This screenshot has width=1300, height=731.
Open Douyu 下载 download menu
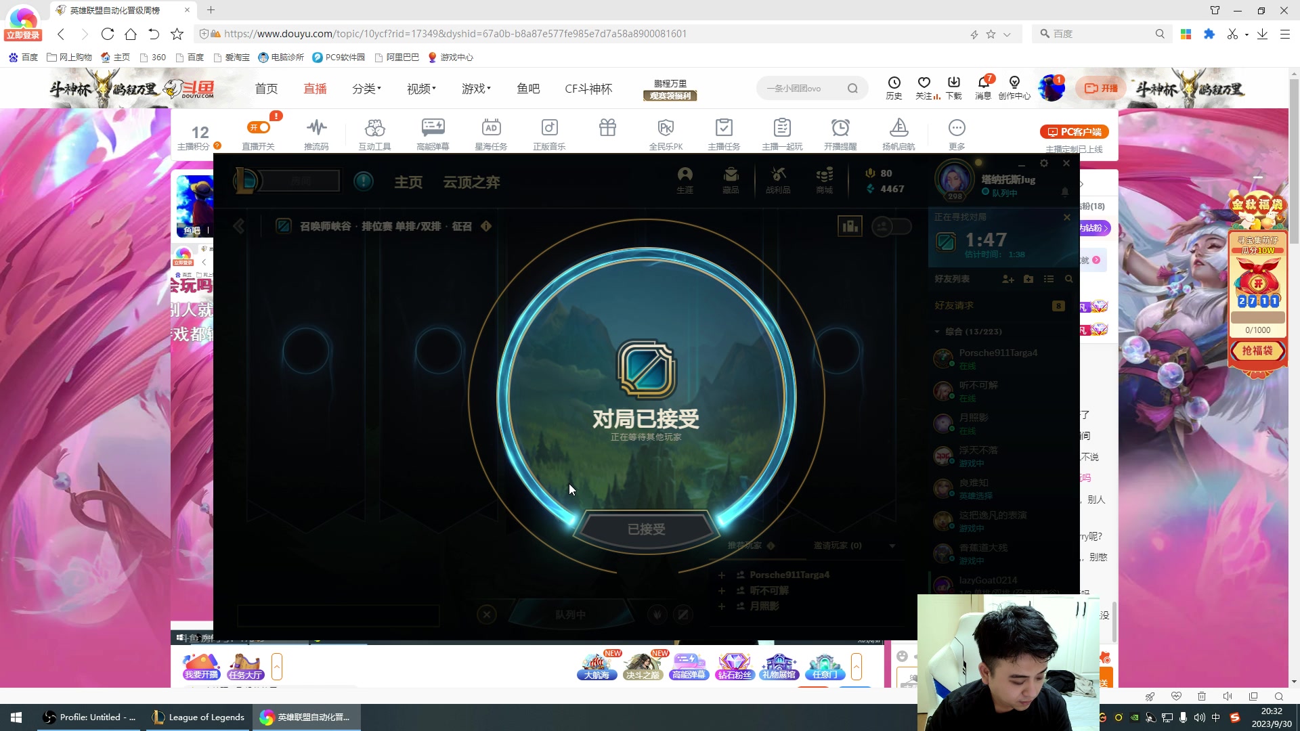(954, 88)
